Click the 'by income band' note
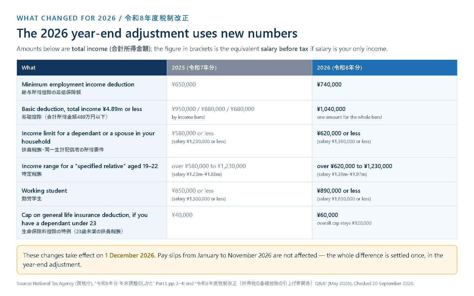Screen dimensions: 474x296 click(x=188, y=117)
